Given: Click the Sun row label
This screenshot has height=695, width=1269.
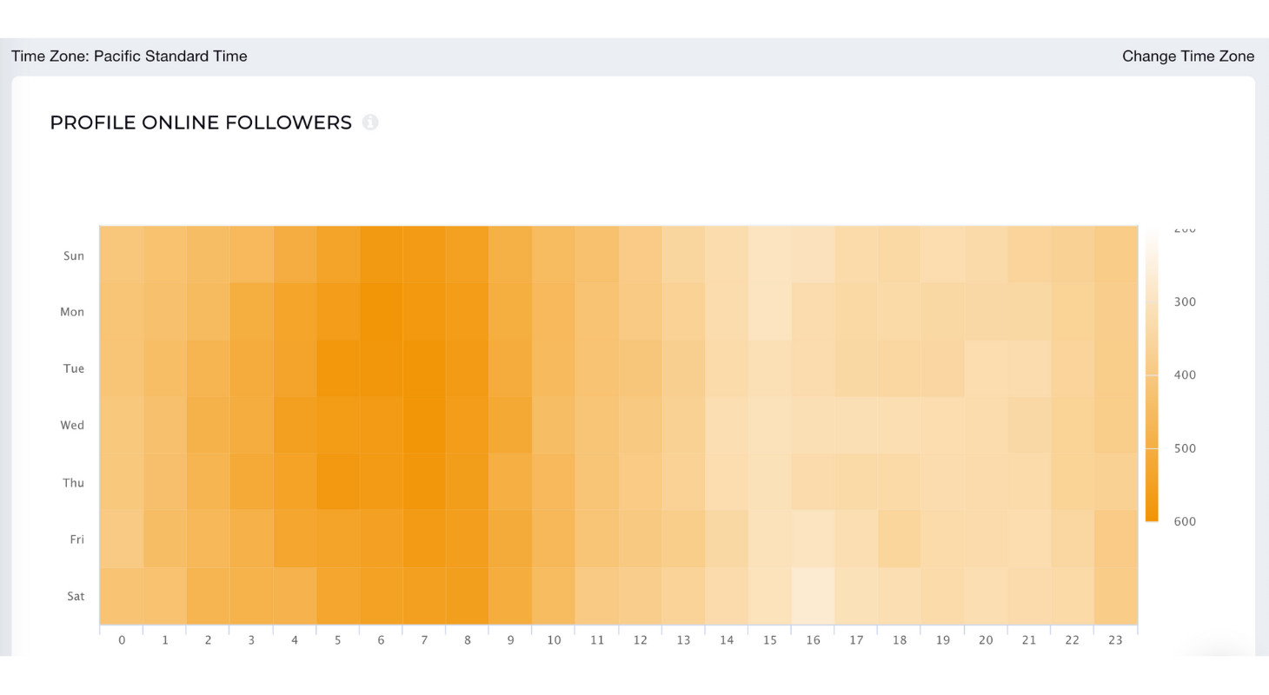Looking at the screenshot, I should 74,256.
